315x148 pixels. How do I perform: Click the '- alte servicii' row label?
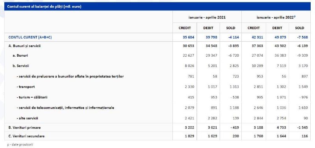click(x=27, y=118)
